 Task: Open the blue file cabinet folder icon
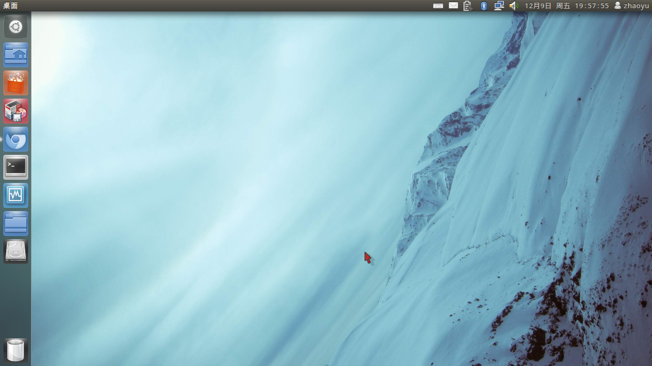tap(16, 224)
